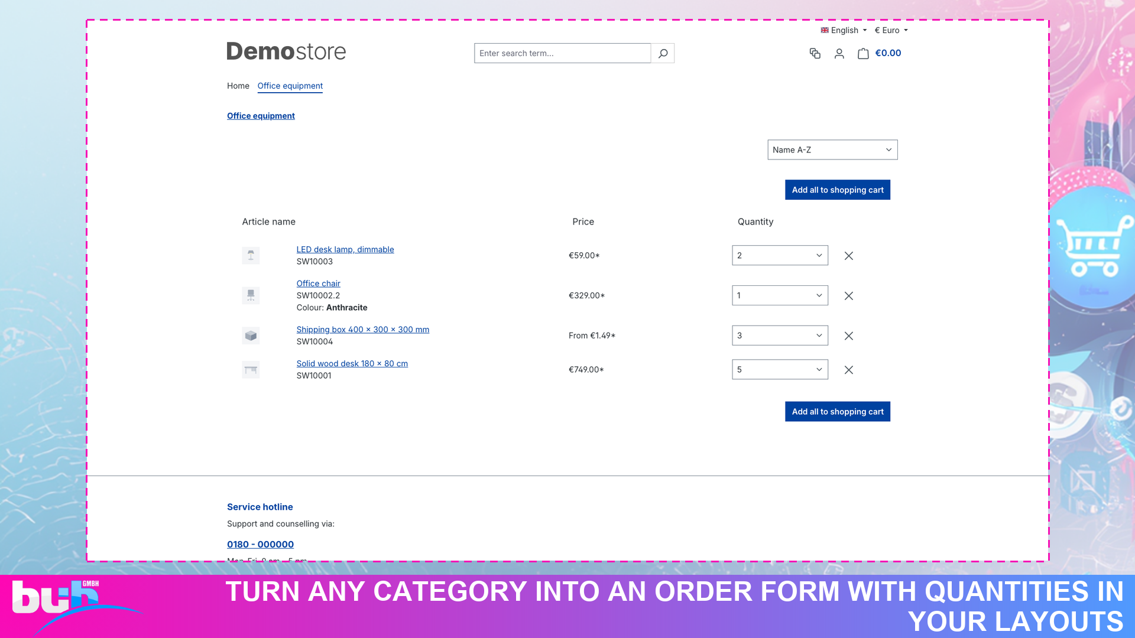Open the Name A-Z sorting dropdown
Image resolution: width=1135 pixels, height=638 pixels.
tap(832, 149)
